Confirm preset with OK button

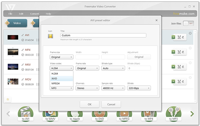[90, 104]
